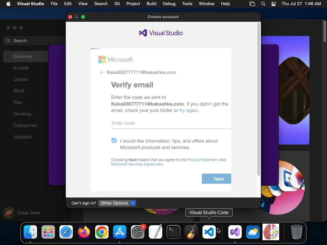This screenshot has height=245, width=327.
Task: Click the Microsoft logo
Action: point(116,60)
